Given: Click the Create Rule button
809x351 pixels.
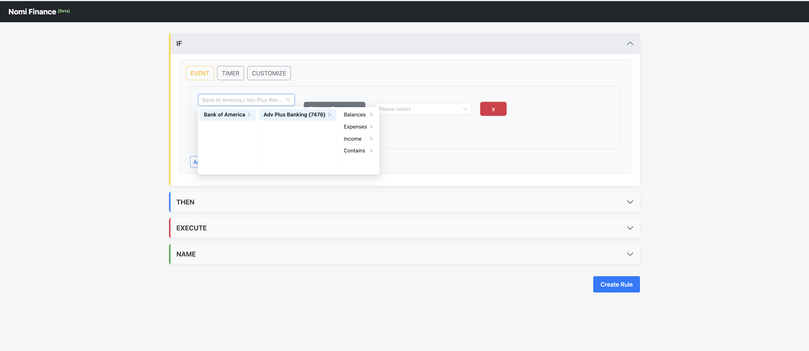Looking at the screenshot, I should click(x=616, y=284).
